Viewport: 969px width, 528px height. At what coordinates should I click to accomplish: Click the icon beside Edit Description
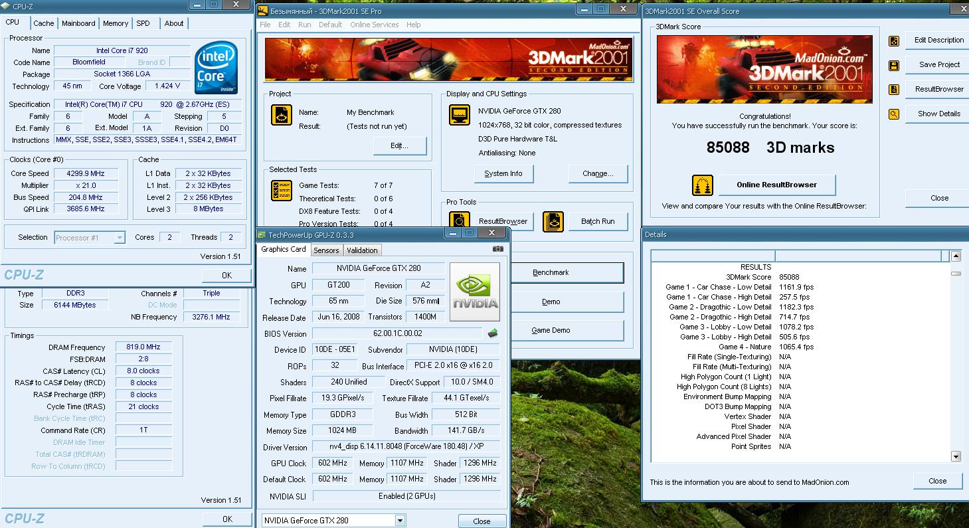coord(894,41)
